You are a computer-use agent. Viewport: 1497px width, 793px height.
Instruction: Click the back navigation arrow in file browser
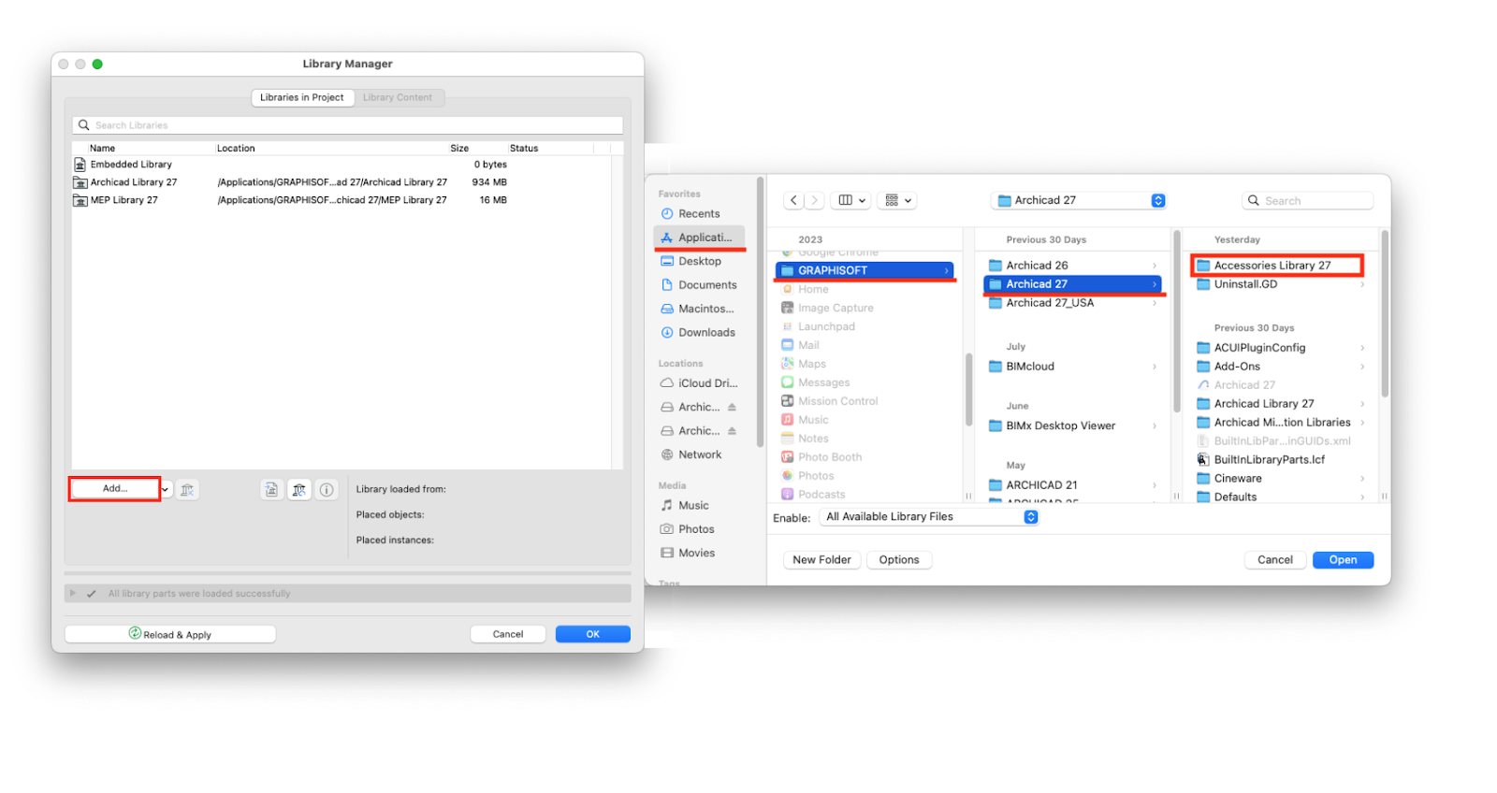[x=794, y=200]
